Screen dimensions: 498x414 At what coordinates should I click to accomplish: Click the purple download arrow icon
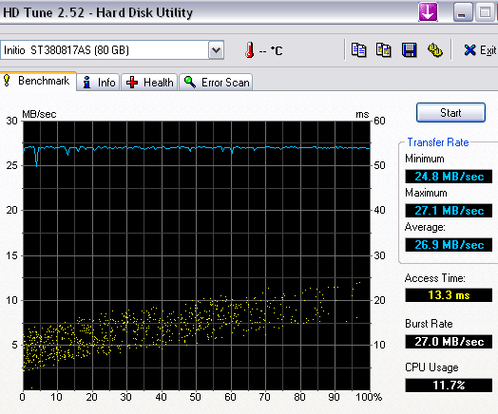428,12
